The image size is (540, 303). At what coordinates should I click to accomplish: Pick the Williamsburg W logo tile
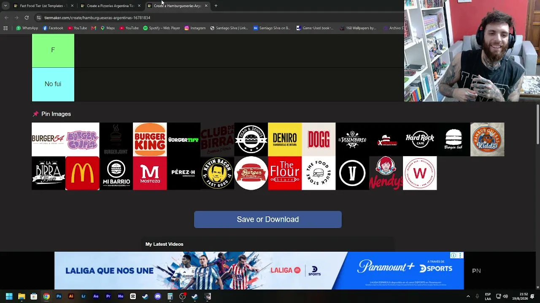(420, 173)
